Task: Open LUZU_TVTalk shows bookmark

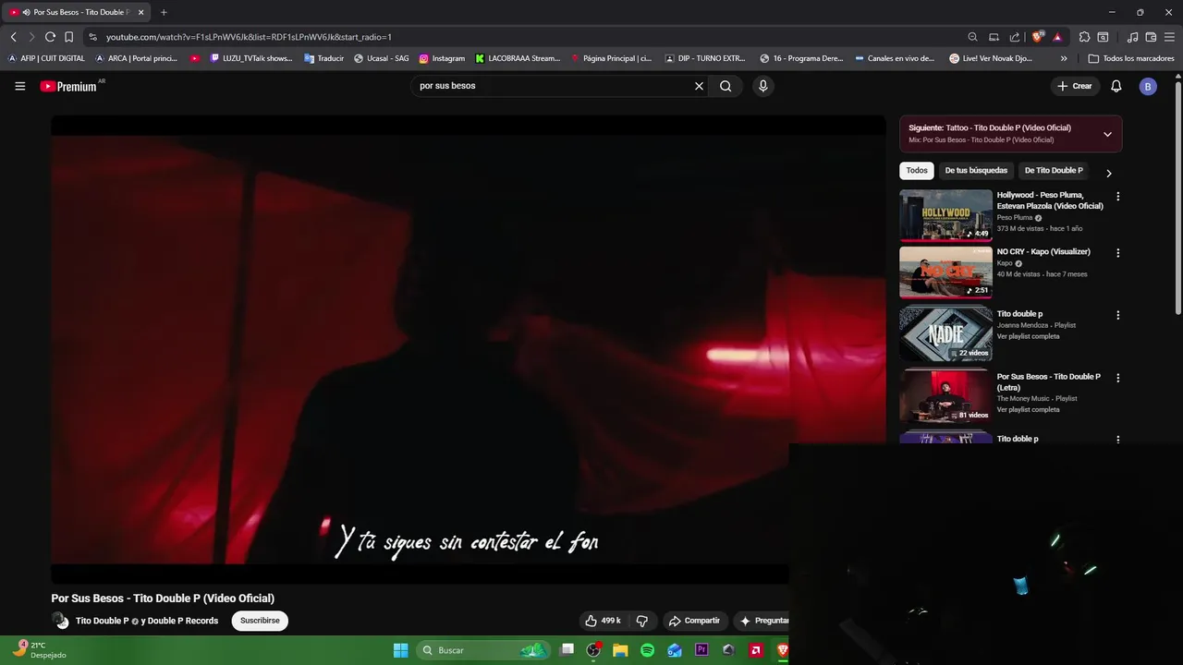Action: [x=251, y=58]
